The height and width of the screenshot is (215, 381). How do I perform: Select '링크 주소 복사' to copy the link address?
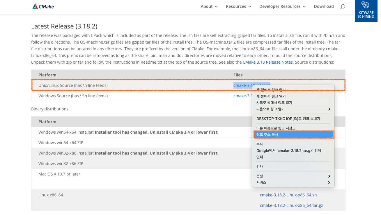click(293, 135)
